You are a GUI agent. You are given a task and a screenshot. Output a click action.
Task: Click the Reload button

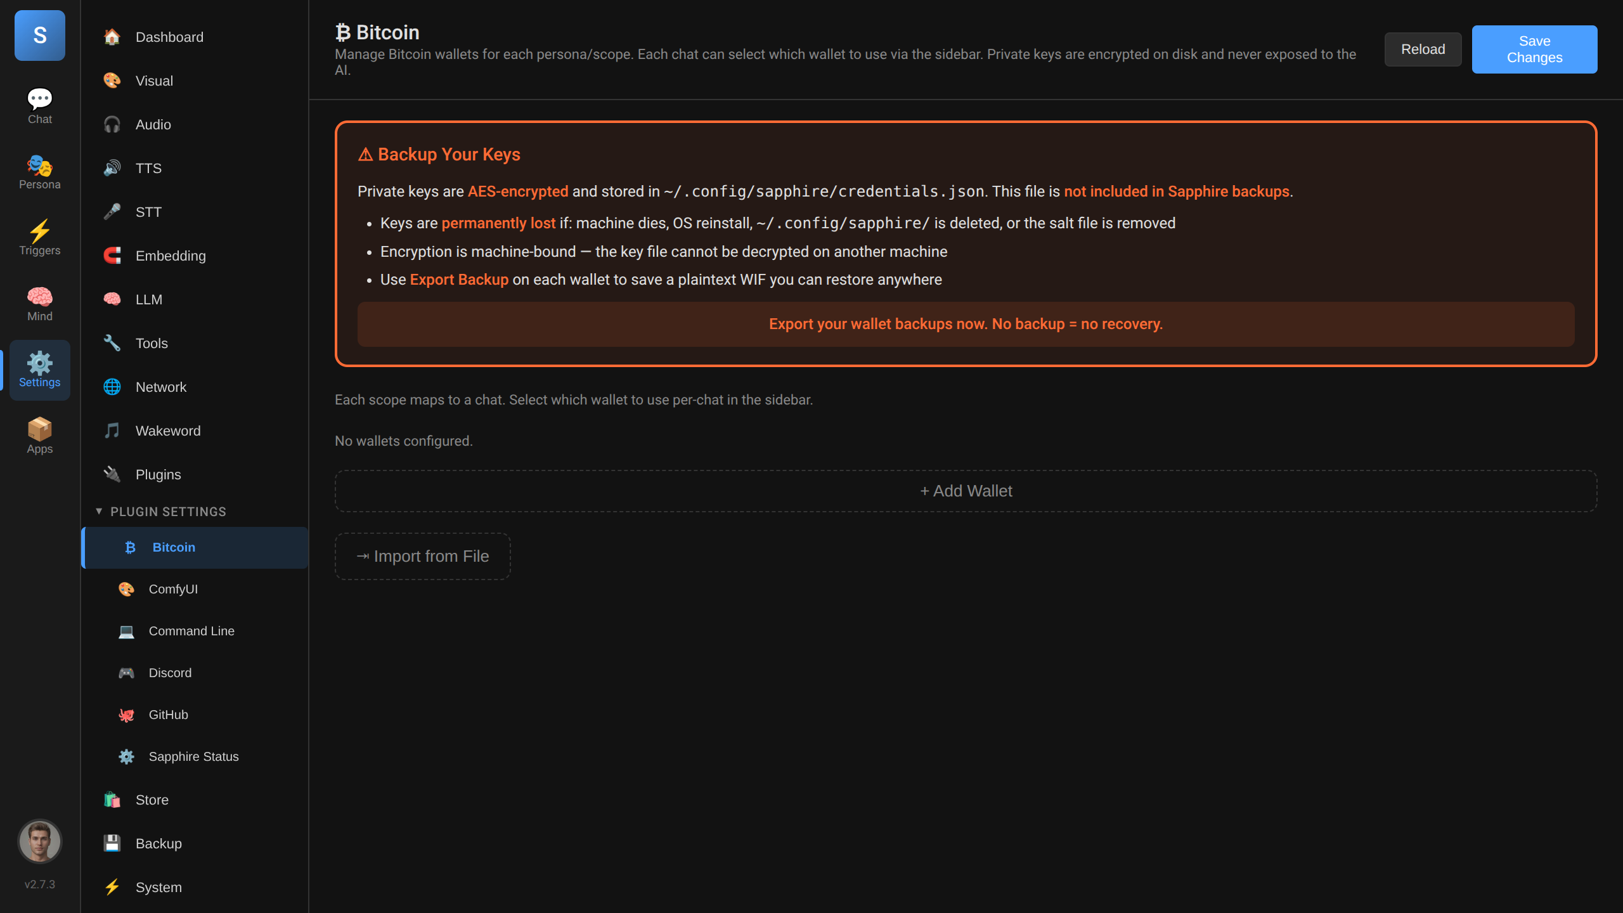pos(1423,49)
